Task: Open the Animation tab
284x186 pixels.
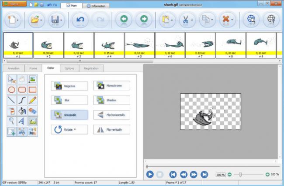Action: [14, 68]
